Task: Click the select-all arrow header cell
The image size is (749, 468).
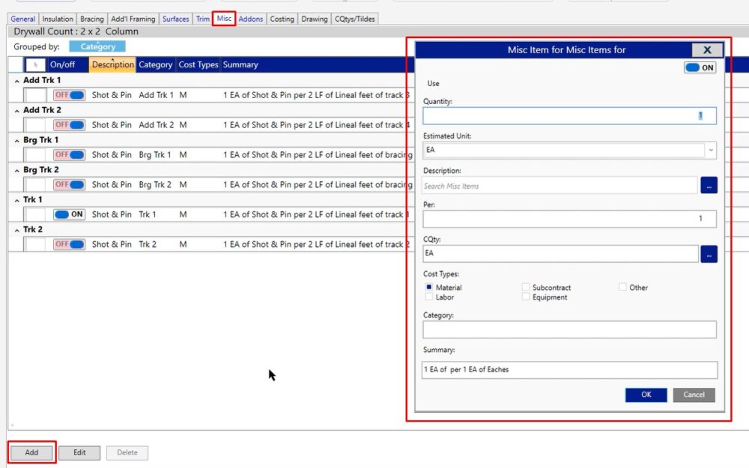Action: [x=35, y=65]
